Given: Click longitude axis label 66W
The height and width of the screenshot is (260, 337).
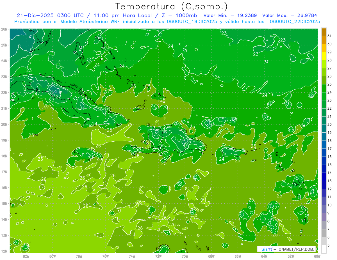Looking at the screenshot, I should 238,256.
